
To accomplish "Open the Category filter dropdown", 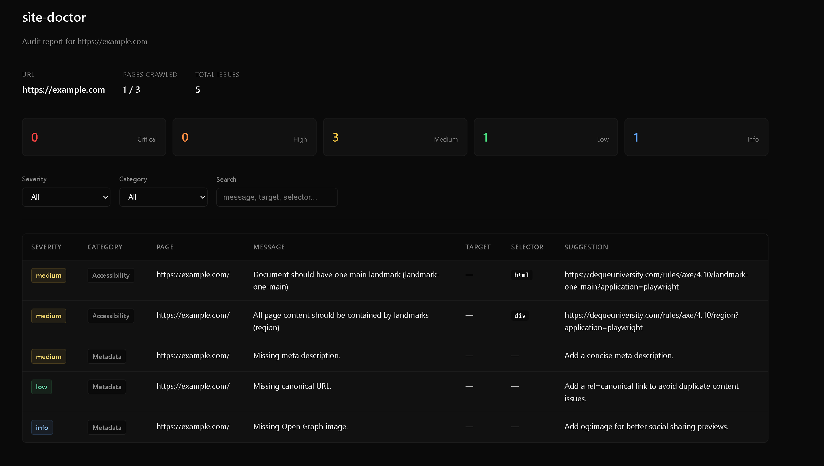I will [163, 197].
